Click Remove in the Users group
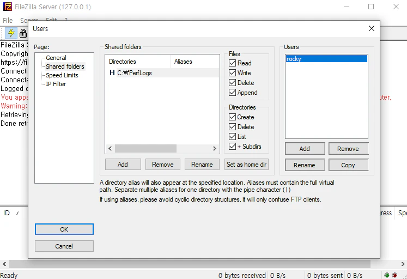This screenshot has height=279, width=407. click(348, 148)
